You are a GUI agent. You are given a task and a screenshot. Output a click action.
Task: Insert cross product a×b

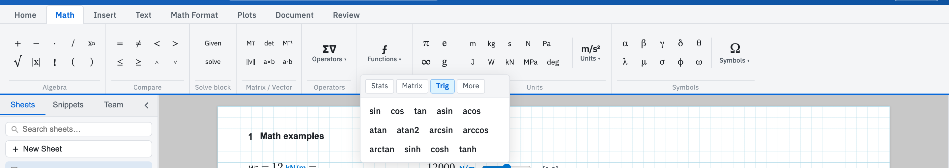click(269, 62)
